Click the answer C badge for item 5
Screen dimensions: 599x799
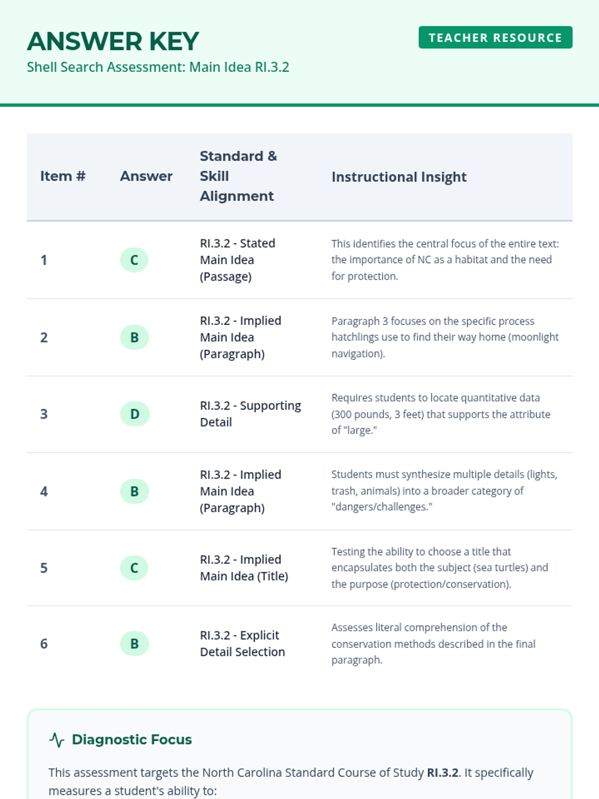[134, 568]
